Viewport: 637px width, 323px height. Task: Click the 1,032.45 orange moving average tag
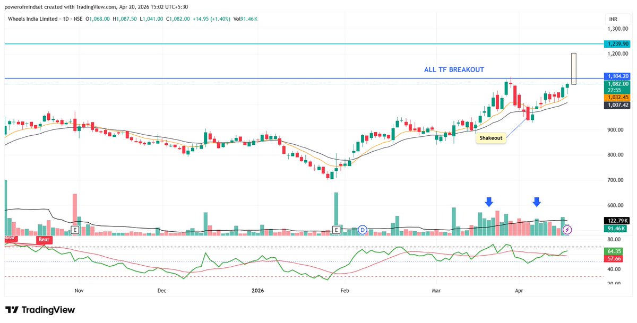[x=617, y=98]
